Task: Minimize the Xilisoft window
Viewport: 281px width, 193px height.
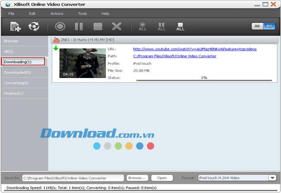Action: tap(257, 5)
